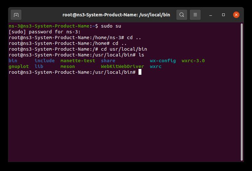Click the window title text
The image size is (252, 171).
coord(116,15)
